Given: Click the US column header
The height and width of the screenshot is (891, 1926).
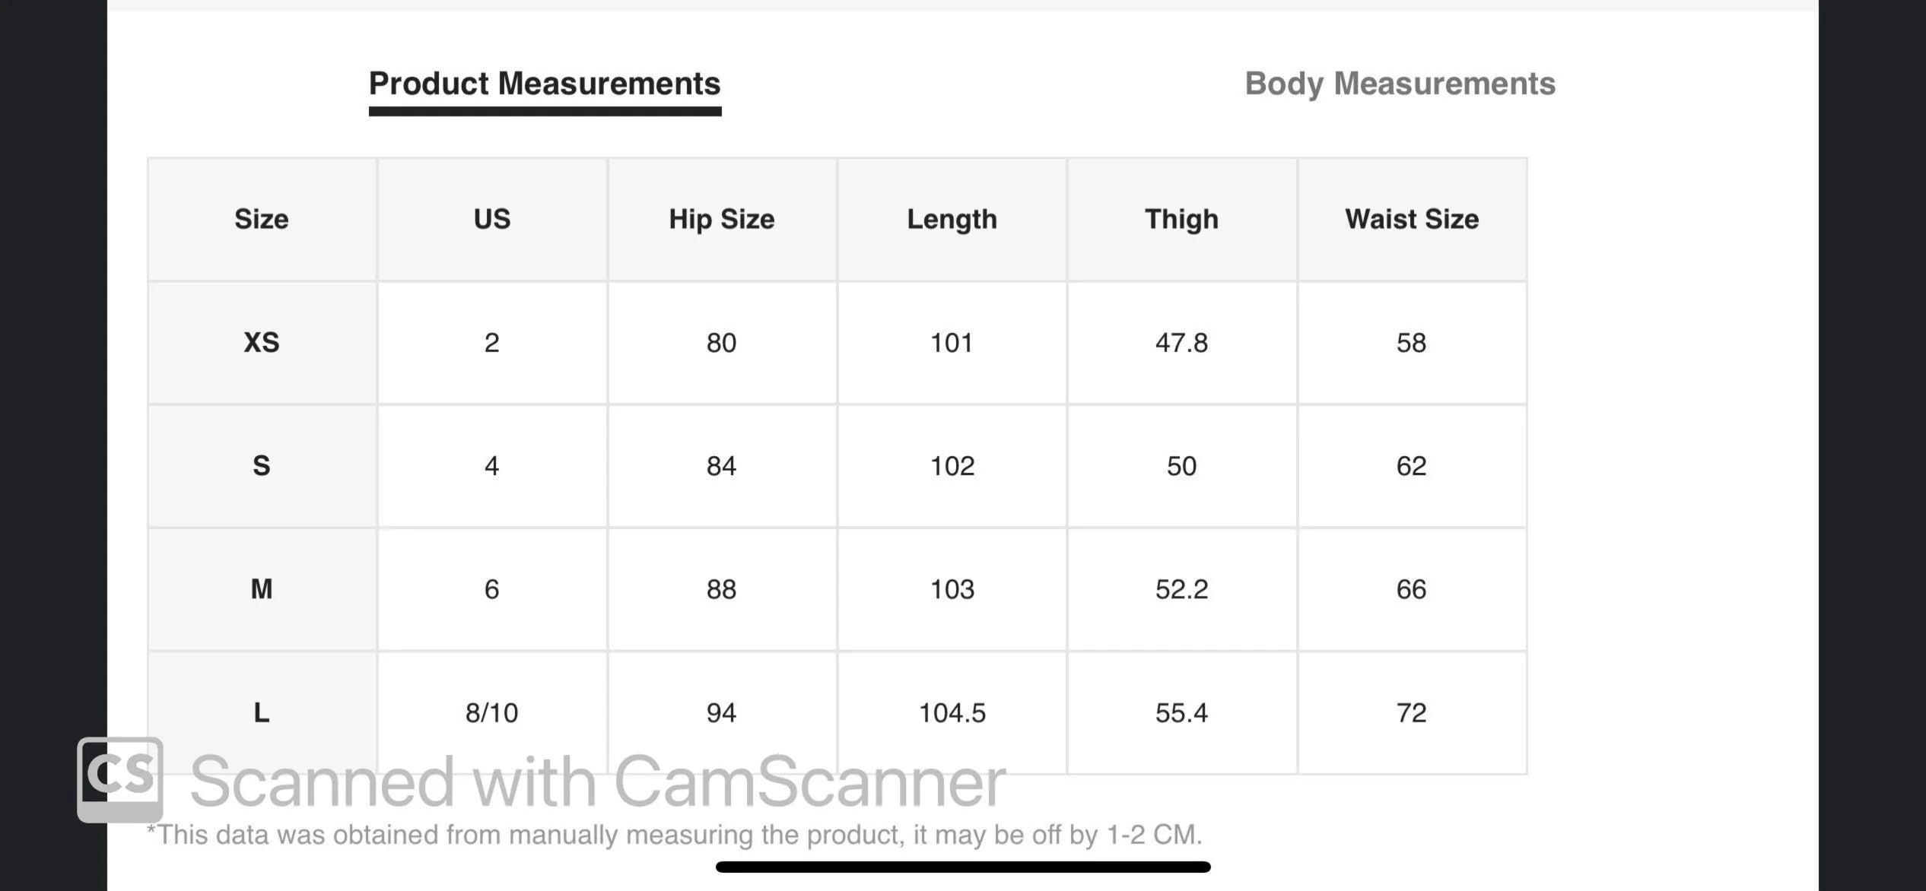Looking at the screenshot, I should (x=492, y=219).
